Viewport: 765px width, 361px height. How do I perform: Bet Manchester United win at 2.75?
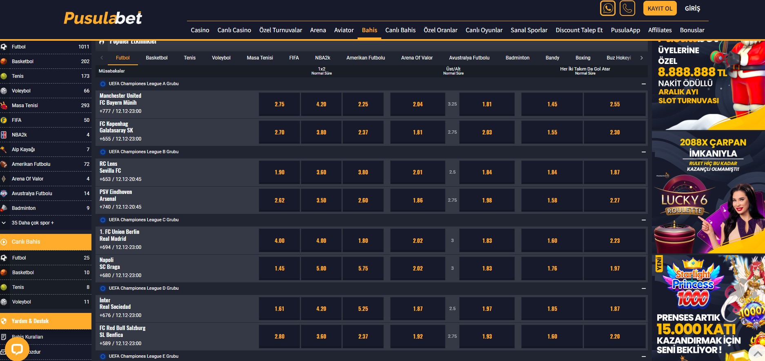(280, 104)
